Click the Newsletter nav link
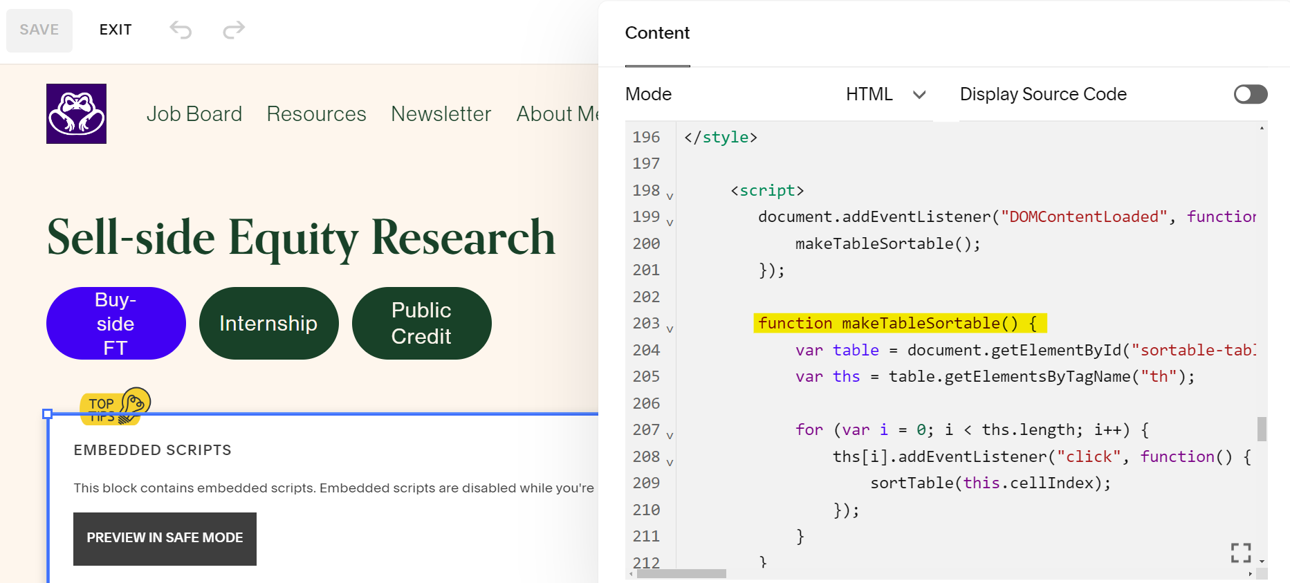This screenshot has width=1290, height=583. click(441, 114)
